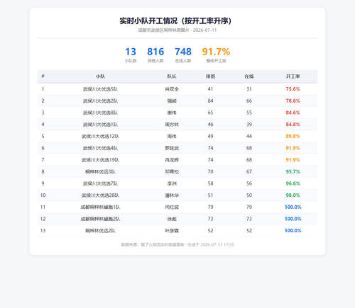Click the orange 91.7% overall rate
Viewport: 355px width, 308px height.
pyautogui.click(x=216, y=52)
